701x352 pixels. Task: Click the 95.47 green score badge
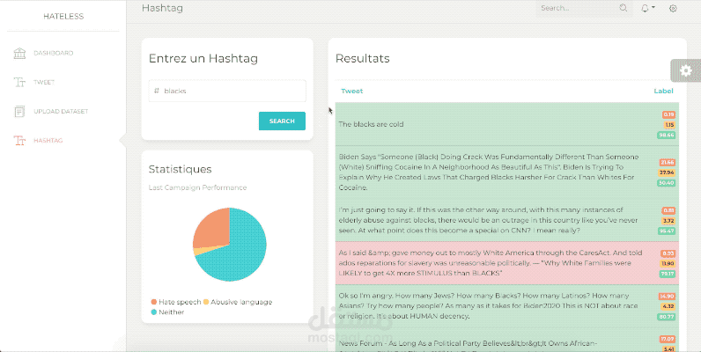click(667, 231)
